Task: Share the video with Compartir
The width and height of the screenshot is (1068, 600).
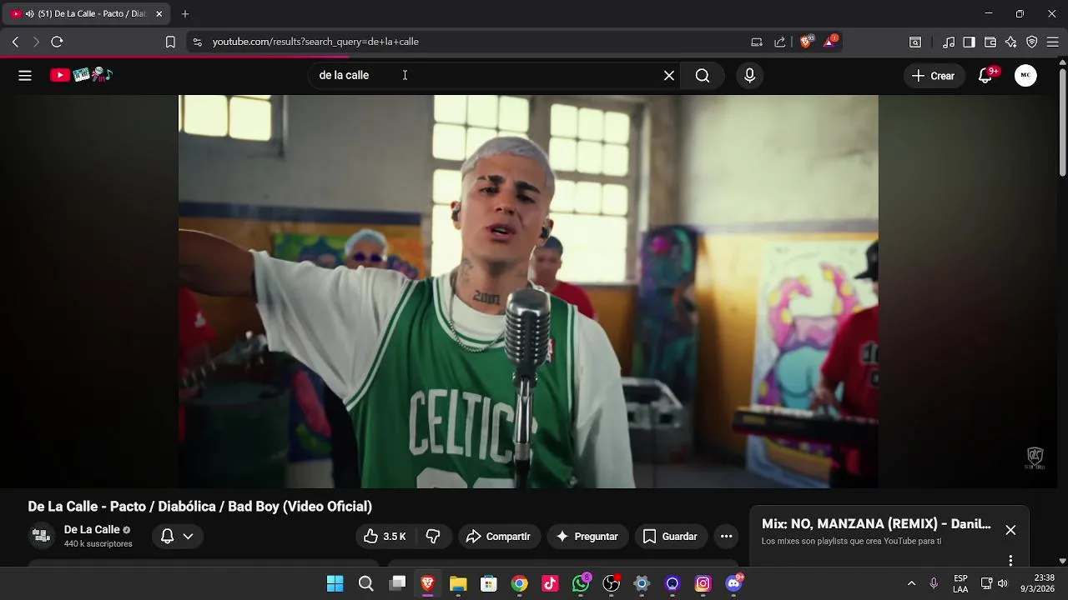Action: (x=498, y=537)
